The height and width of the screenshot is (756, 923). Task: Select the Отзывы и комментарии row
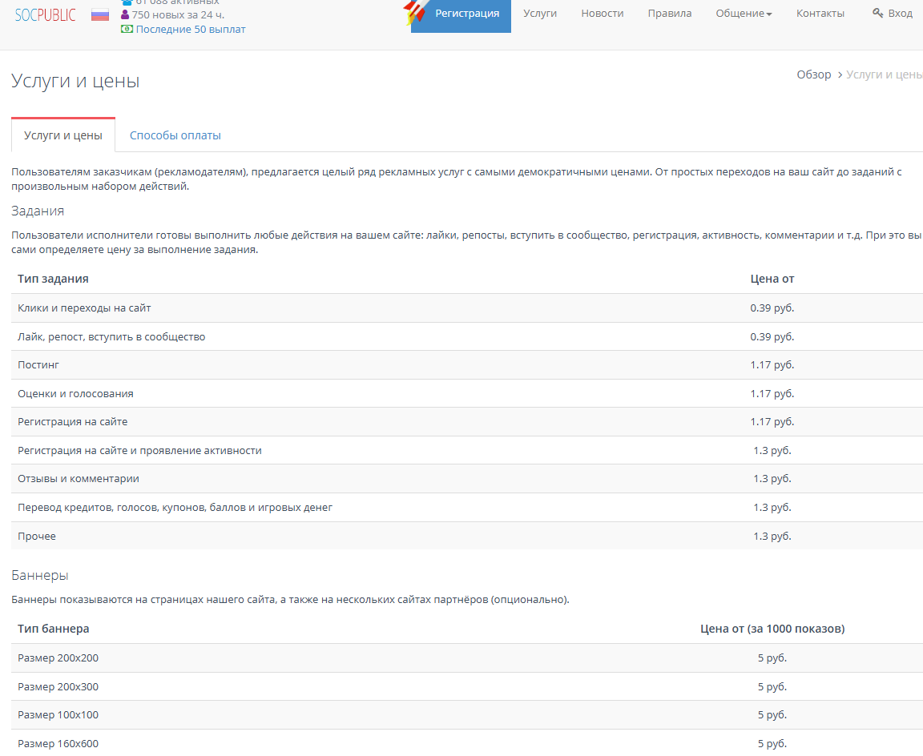point(467,479)
